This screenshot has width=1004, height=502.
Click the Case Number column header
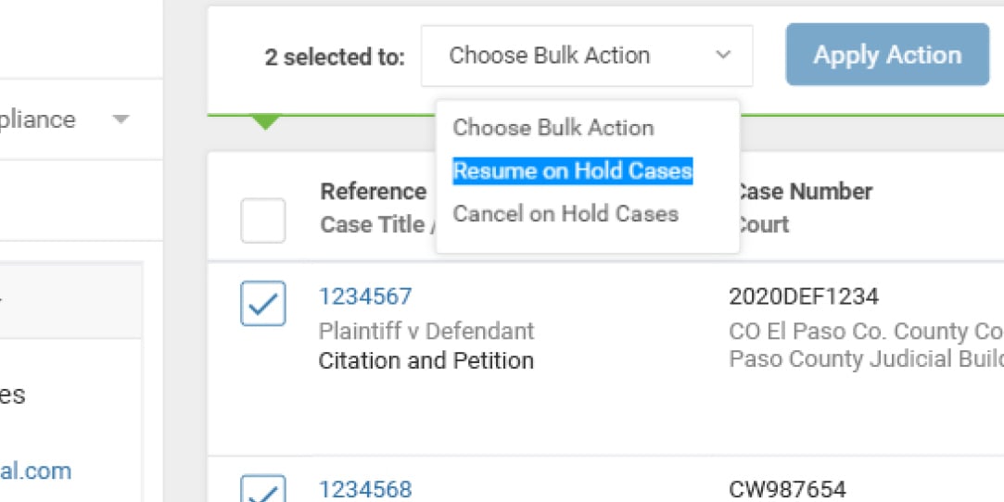[803, 192]
